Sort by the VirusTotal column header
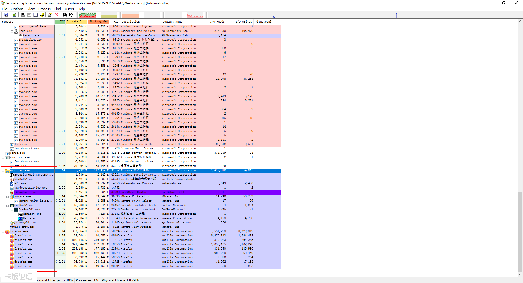 (x=267, y=22)
